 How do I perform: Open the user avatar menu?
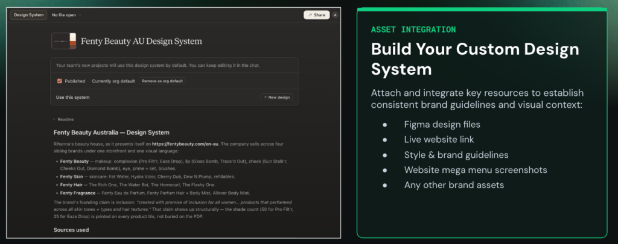335,15
